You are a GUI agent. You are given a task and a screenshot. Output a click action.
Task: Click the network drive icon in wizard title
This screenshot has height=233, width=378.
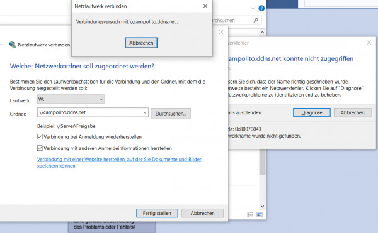[x=13, y=45]
